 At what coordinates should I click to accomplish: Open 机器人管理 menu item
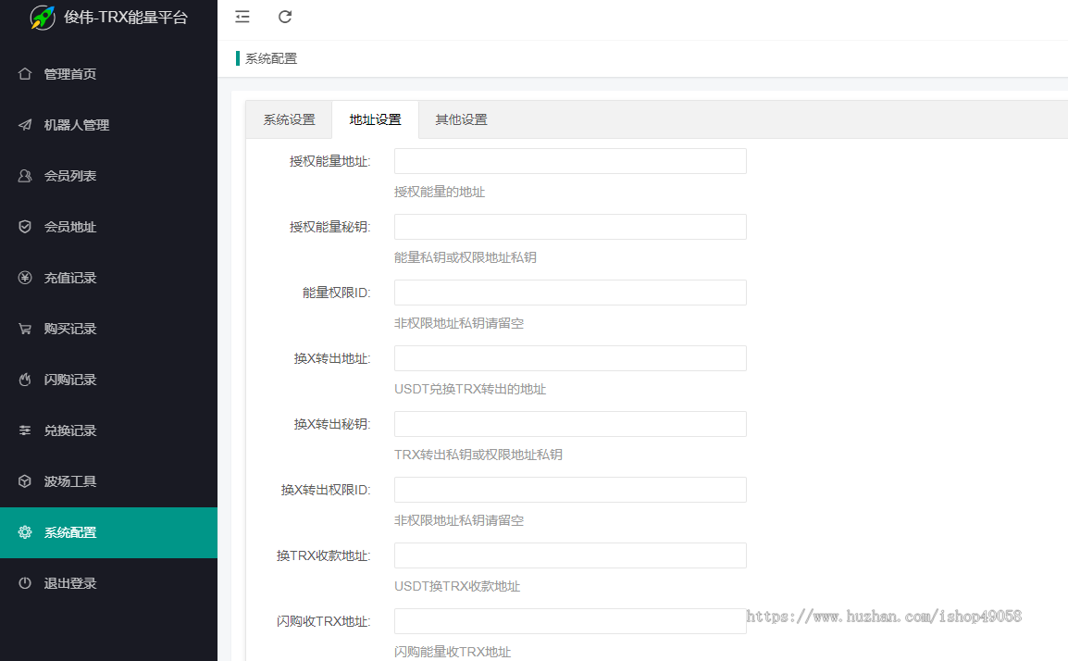[109, 125]
